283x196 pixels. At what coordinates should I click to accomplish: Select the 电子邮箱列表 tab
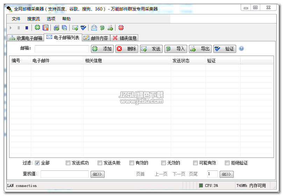(63, 37)
